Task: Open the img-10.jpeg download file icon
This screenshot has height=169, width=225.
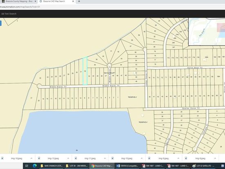Action: [112, 158]
